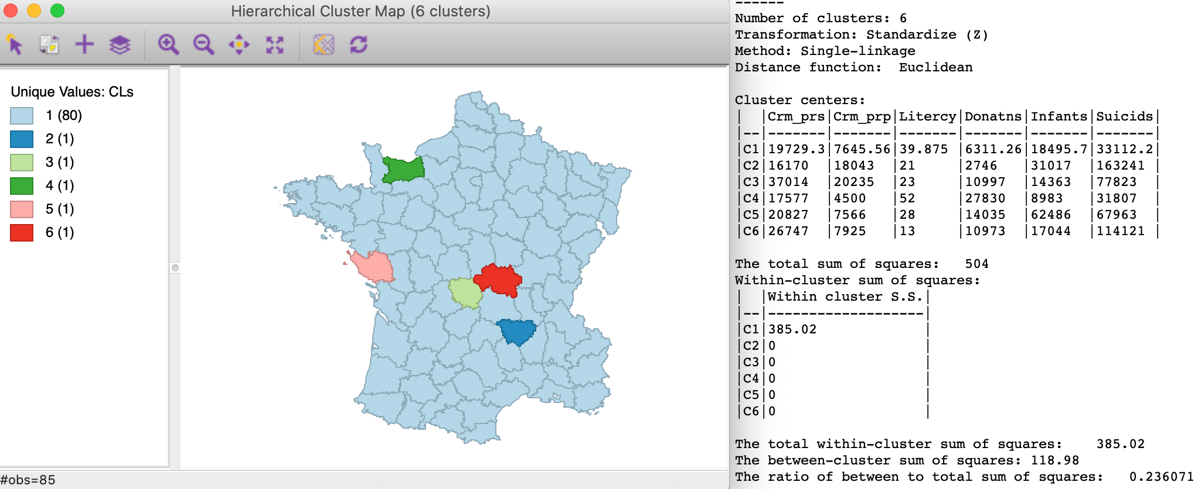Image resolution: width=1198 pixels, height=489 pixels.
Task: Click the invert selection icon
Action: tap(49, 44)
